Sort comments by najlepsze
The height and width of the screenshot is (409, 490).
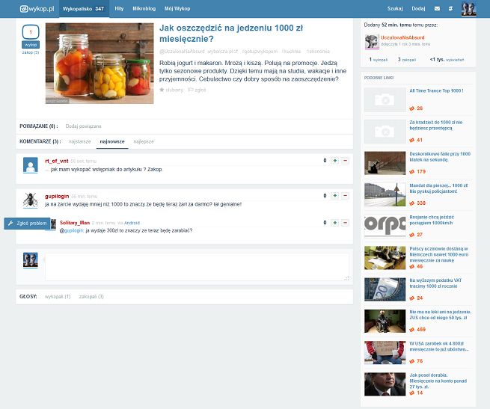(144, 142)
